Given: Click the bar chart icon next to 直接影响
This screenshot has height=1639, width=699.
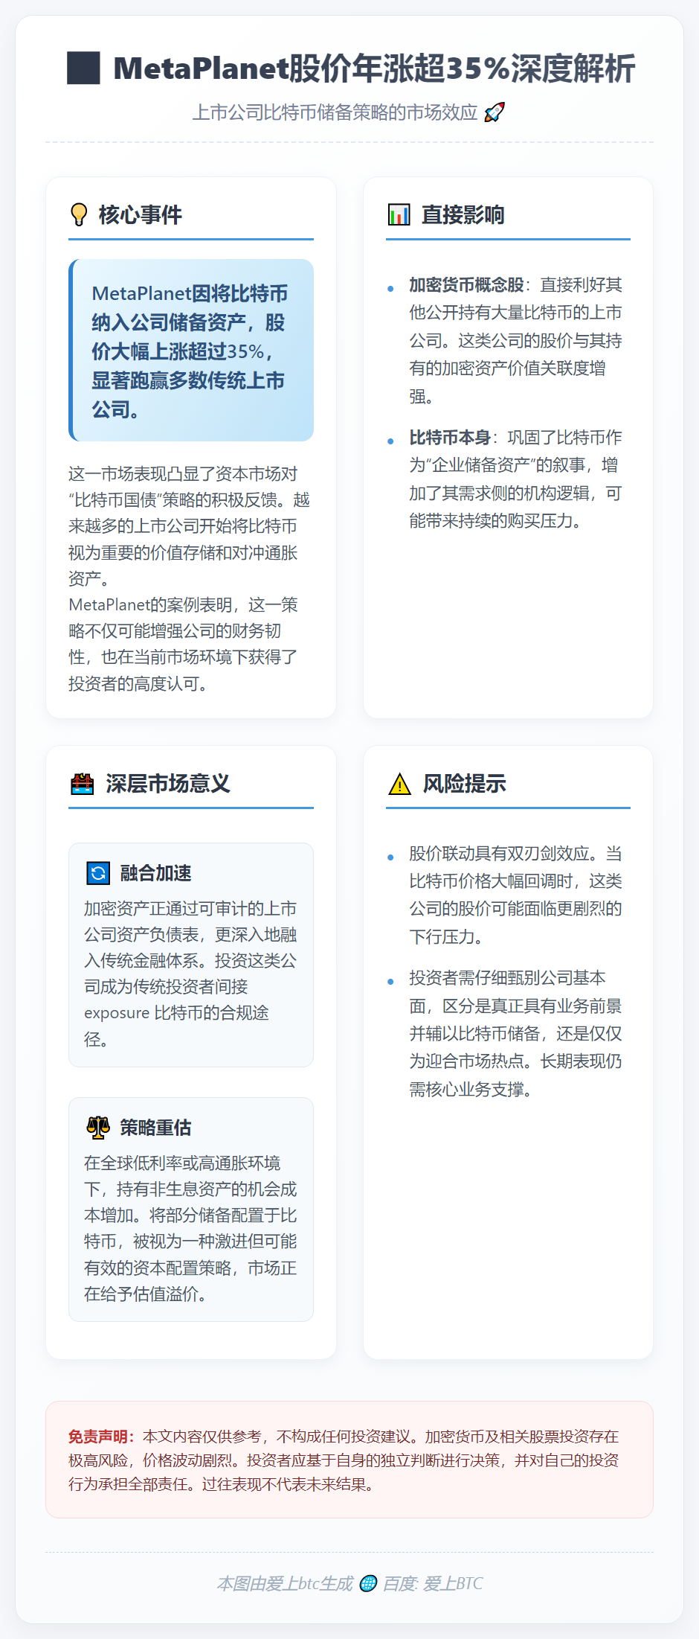Looking at the screenshot, I should click(x=399, y=214).
